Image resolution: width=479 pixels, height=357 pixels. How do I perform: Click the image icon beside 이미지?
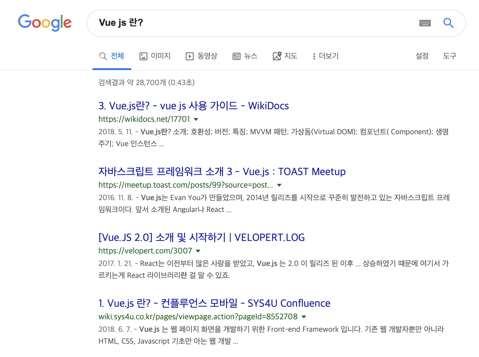tap(143, 56)
